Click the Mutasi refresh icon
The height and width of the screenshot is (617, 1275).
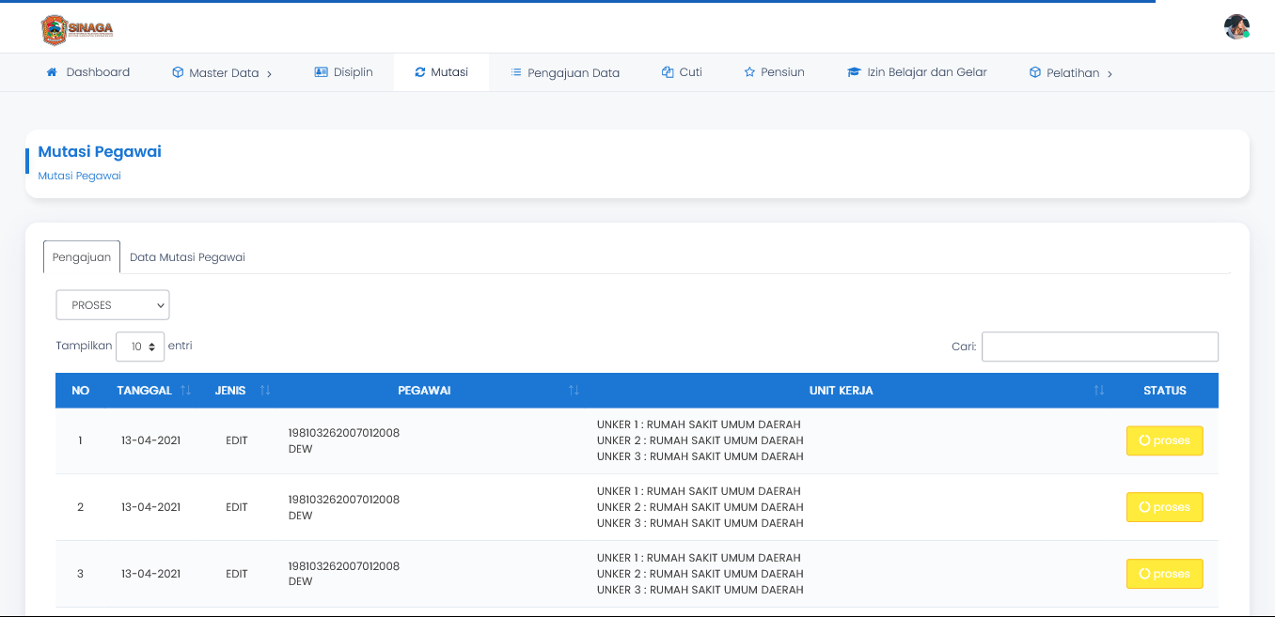click(x=420, y=72)
